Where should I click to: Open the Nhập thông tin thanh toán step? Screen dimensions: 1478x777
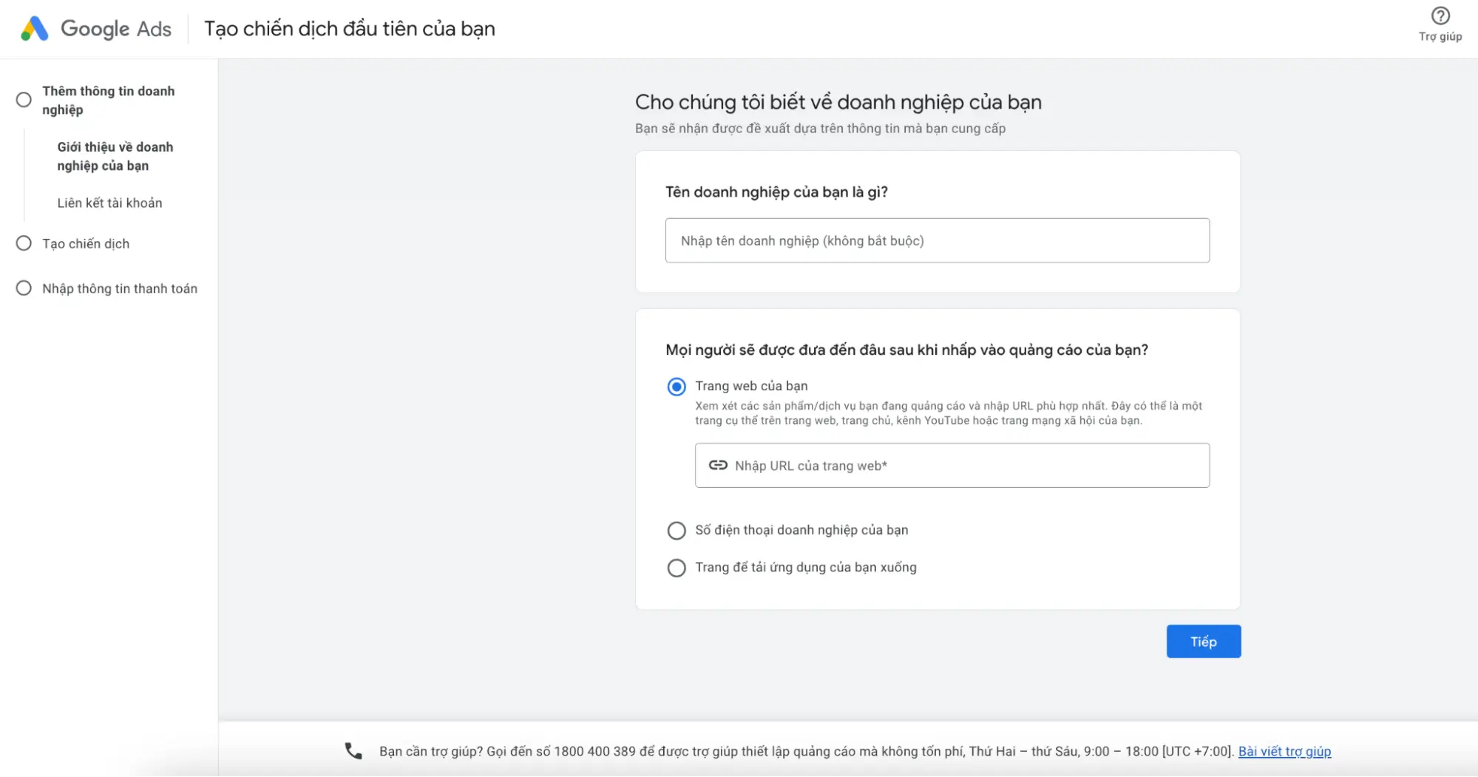pyautogui.click(x=120, y=288)
